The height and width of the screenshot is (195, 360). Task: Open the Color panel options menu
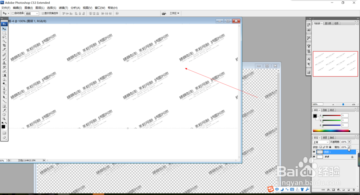357,111
